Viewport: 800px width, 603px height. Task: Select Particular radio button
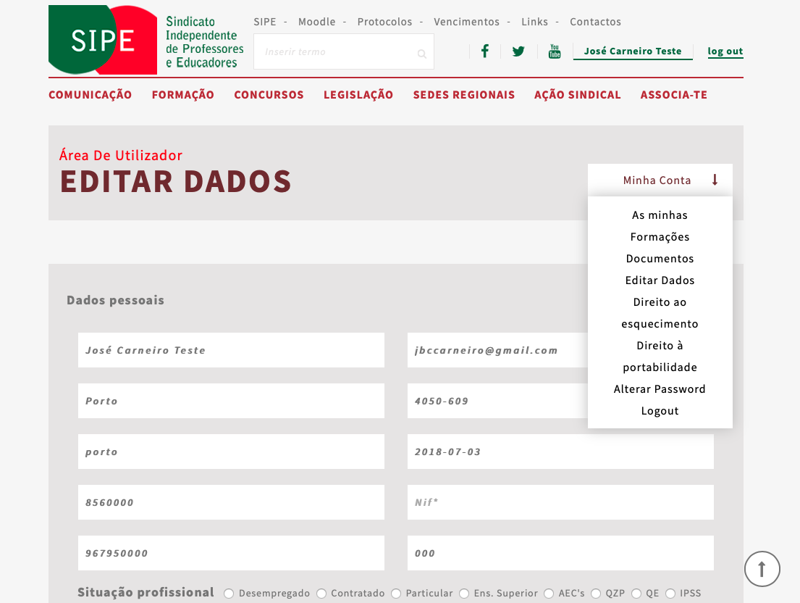coord(396,594)
